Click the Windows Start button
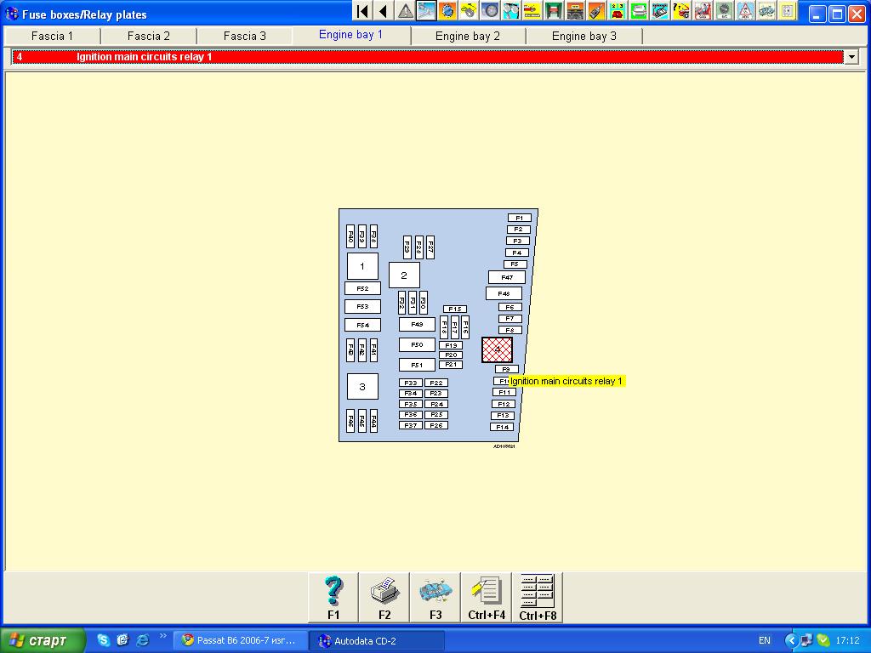 pyautogui.click(x=43, y=640)
